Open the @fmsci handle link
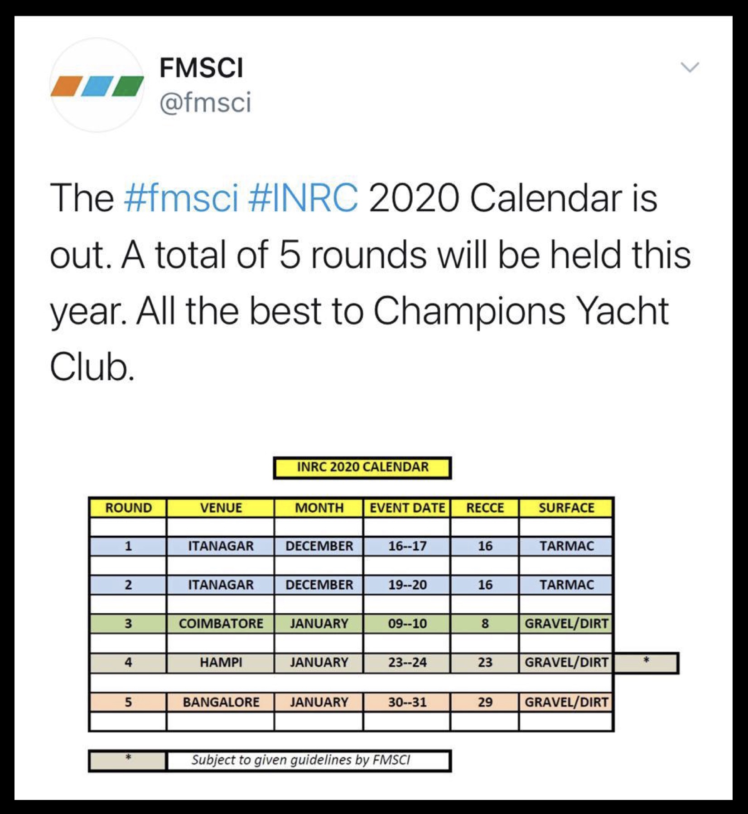 point(205,102)
